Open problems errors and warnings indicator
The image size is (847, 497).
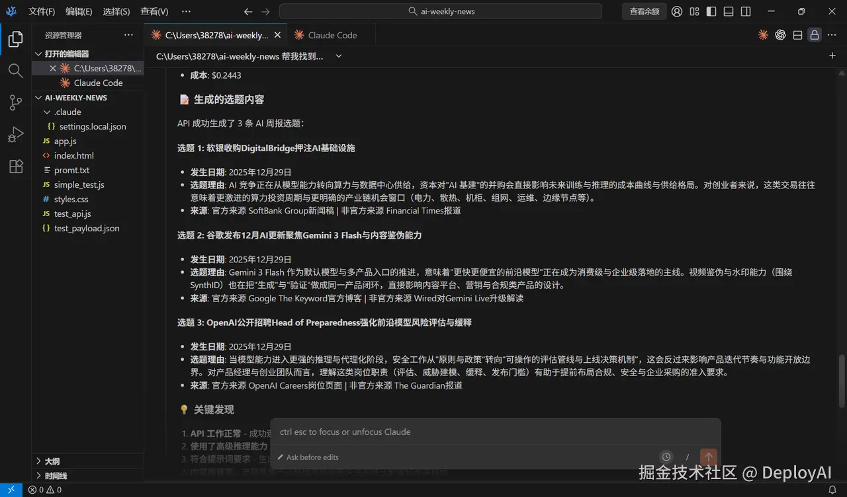point(45,490)
